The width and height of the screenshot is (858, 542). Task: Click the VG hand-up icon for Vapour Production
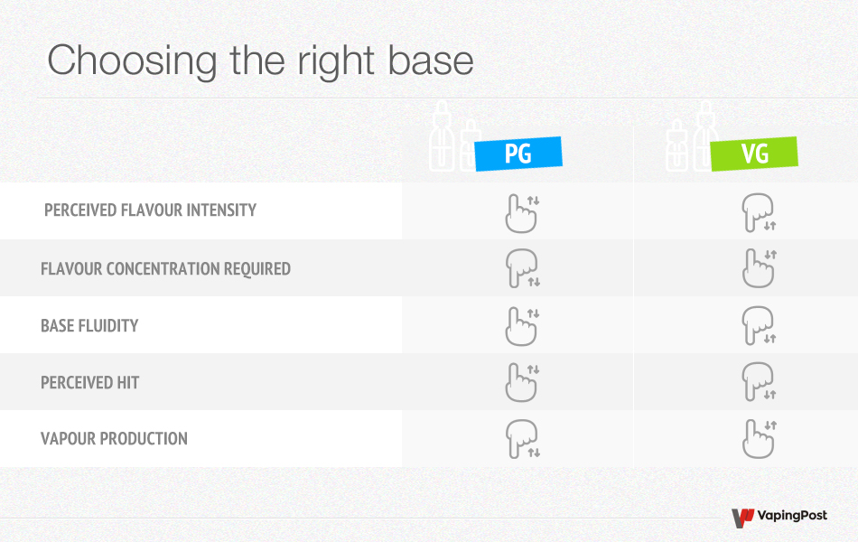click(x=757, y=438)
